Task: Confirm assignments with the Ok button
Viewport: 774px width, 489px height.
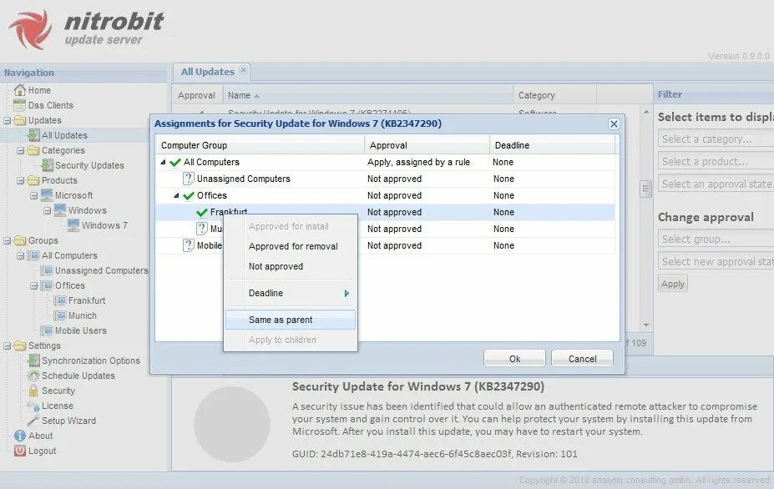Action: click(514, 358)
